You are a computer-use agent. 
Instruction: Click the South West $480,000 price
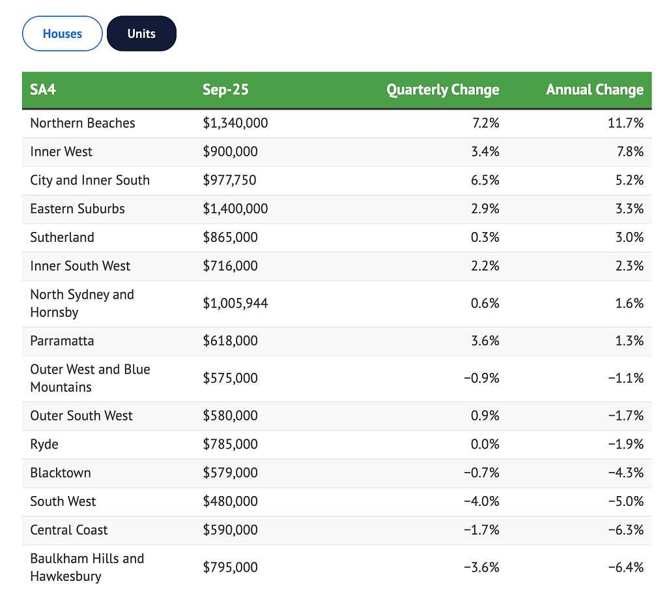pyautogui.click(x=230, y=501)
